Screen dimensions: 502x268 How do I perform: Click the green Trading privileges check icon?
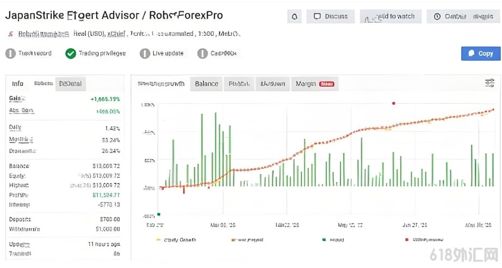71,53
